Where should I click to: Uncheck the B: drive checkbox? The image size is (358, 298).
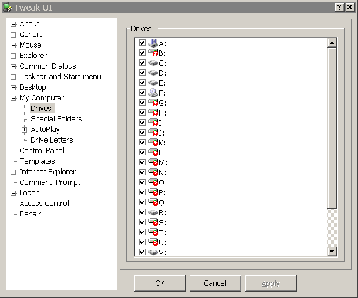pyautogui.click(x=142, y=52)
